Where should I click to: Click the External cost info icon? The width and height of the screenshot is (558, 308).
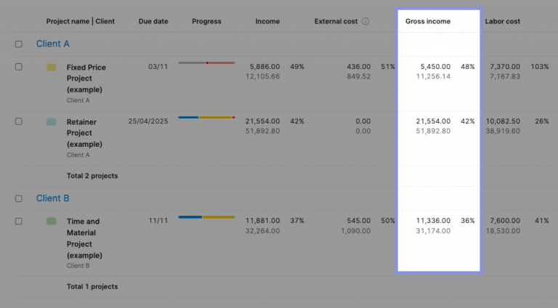point(365,22)
